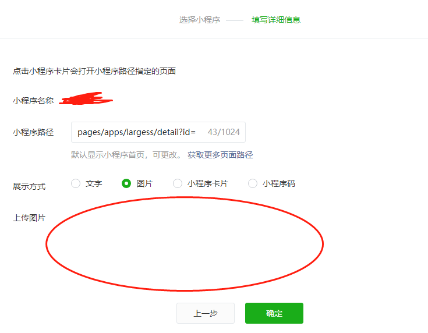Click the 上一步 button
Screen dimensions: 428x333
[206, 313]
